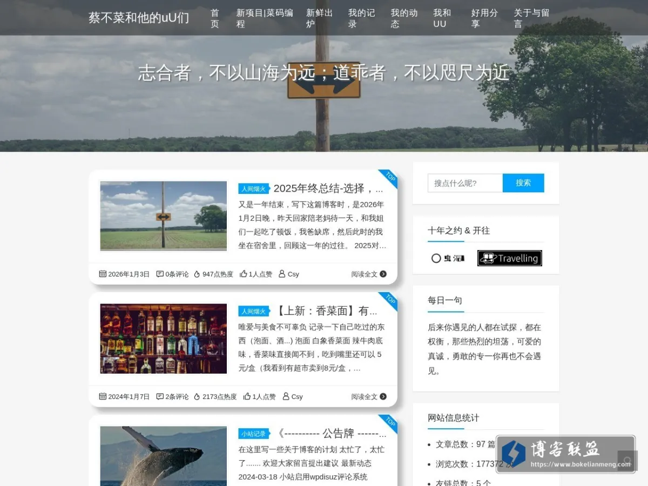Image resolution: width=648 pixels, height=486 pixels.
Task: Open the post title 2025年终总结-选择
Action: coord(328,188)
